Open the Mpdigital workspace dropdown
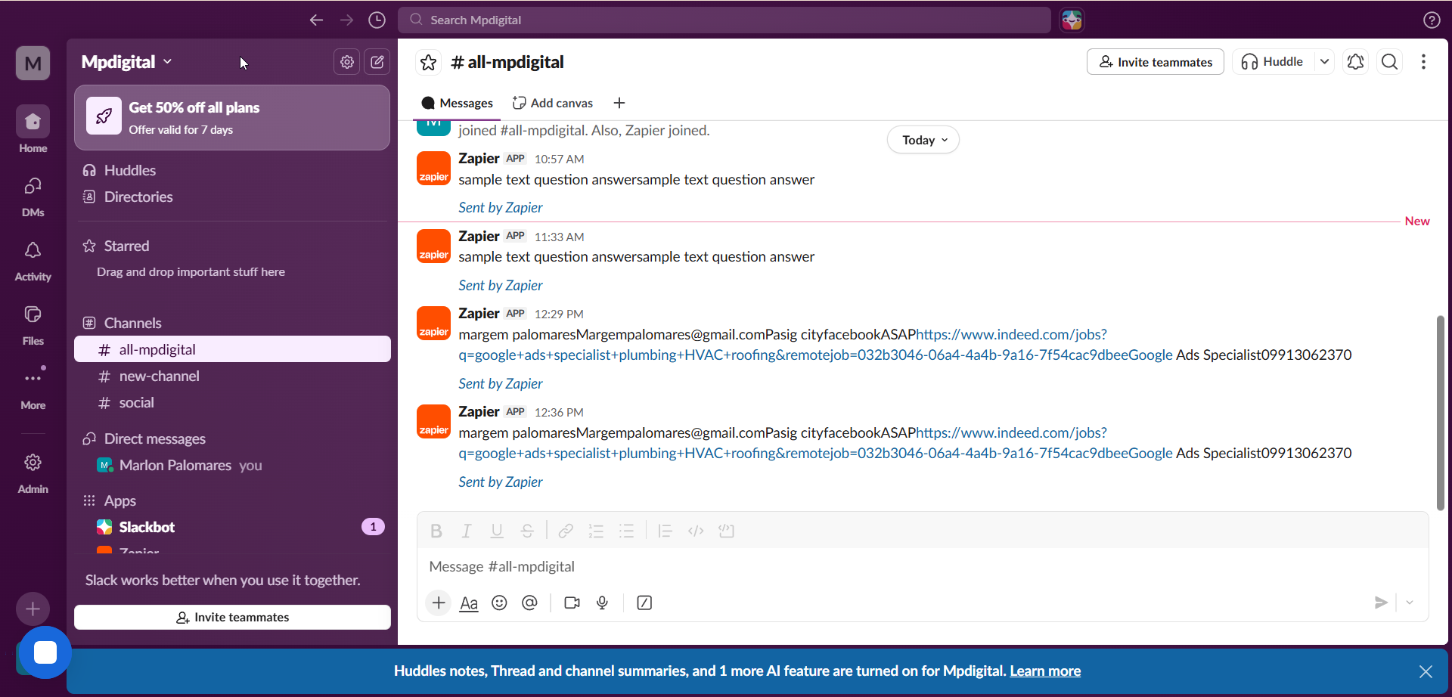Viewport: 1452px width, 697px height. click(x=126, y=61)
